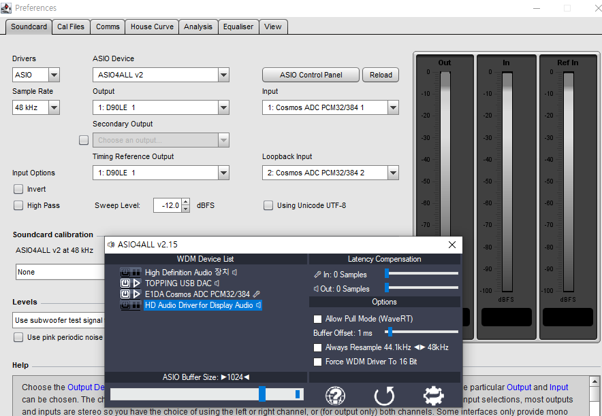Enable the High Pass input option

(x=18, y=205)
